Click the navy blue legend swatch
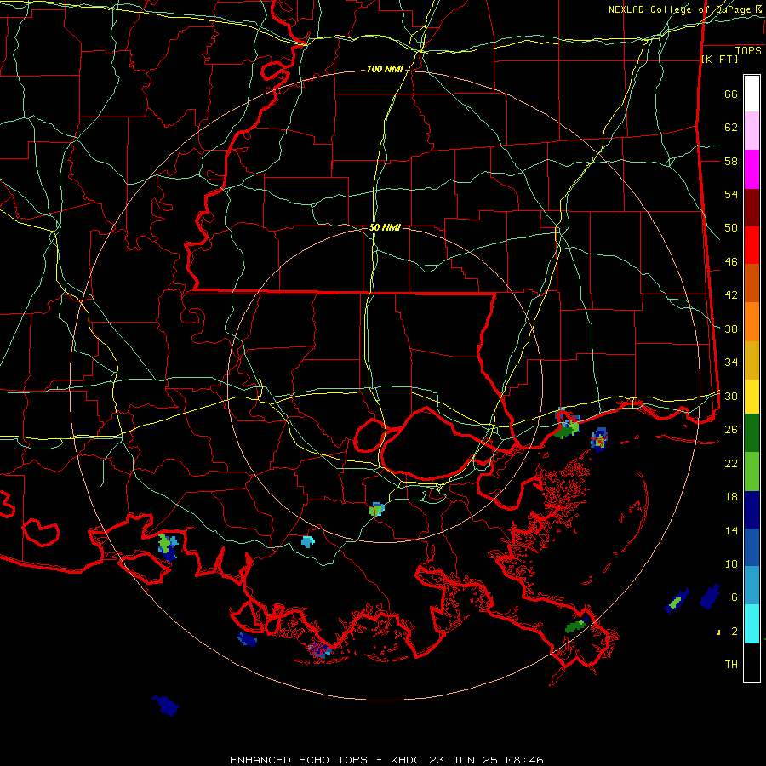This screenshot has height=766, width=766. (x=752, y=510)
